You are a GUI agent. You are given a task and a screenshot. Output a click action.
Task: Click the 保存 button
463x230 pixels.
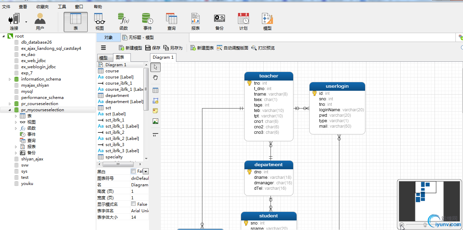(x=153, y=48)
